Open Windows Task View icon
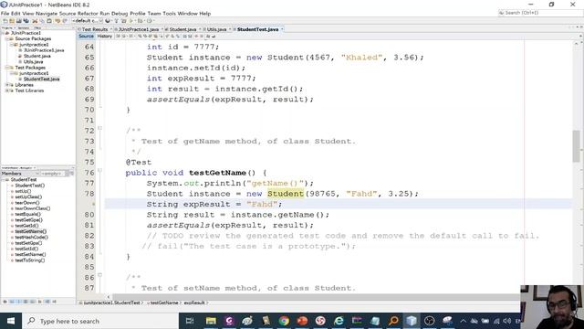The image size is (584, 329). click(x=190, y=321)
